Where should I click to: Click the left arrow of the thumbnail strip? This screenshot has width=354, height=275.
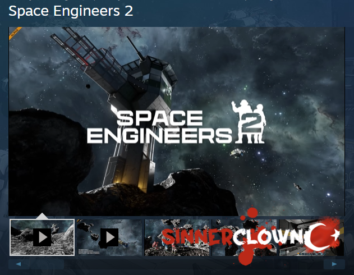tap(19, 264)
